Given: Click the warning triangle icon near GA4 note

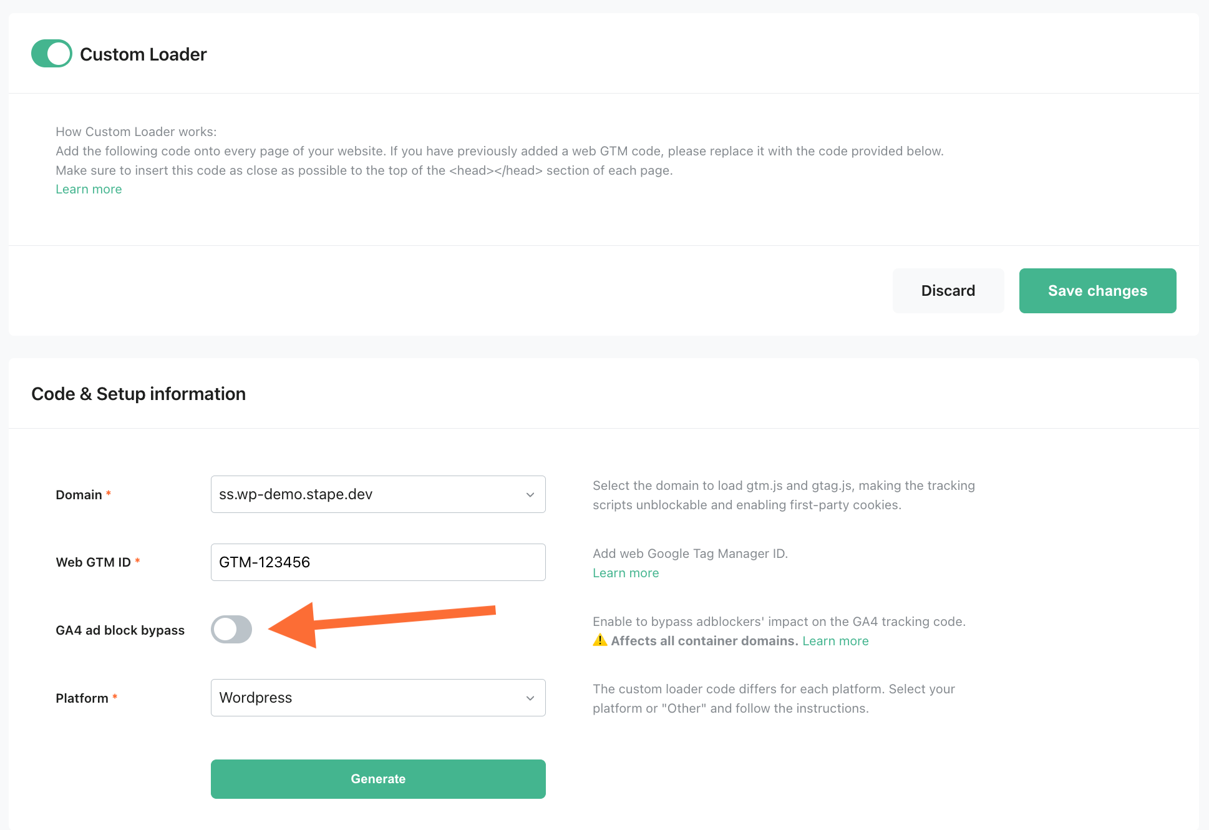Looking at the screenshot, I should (x=600, y=640).
